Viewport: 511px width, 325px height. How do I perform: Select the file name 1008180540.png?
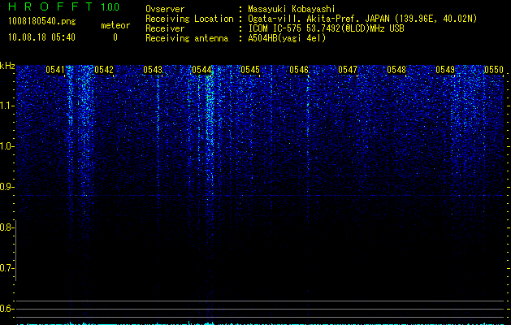tap(41, 21)
